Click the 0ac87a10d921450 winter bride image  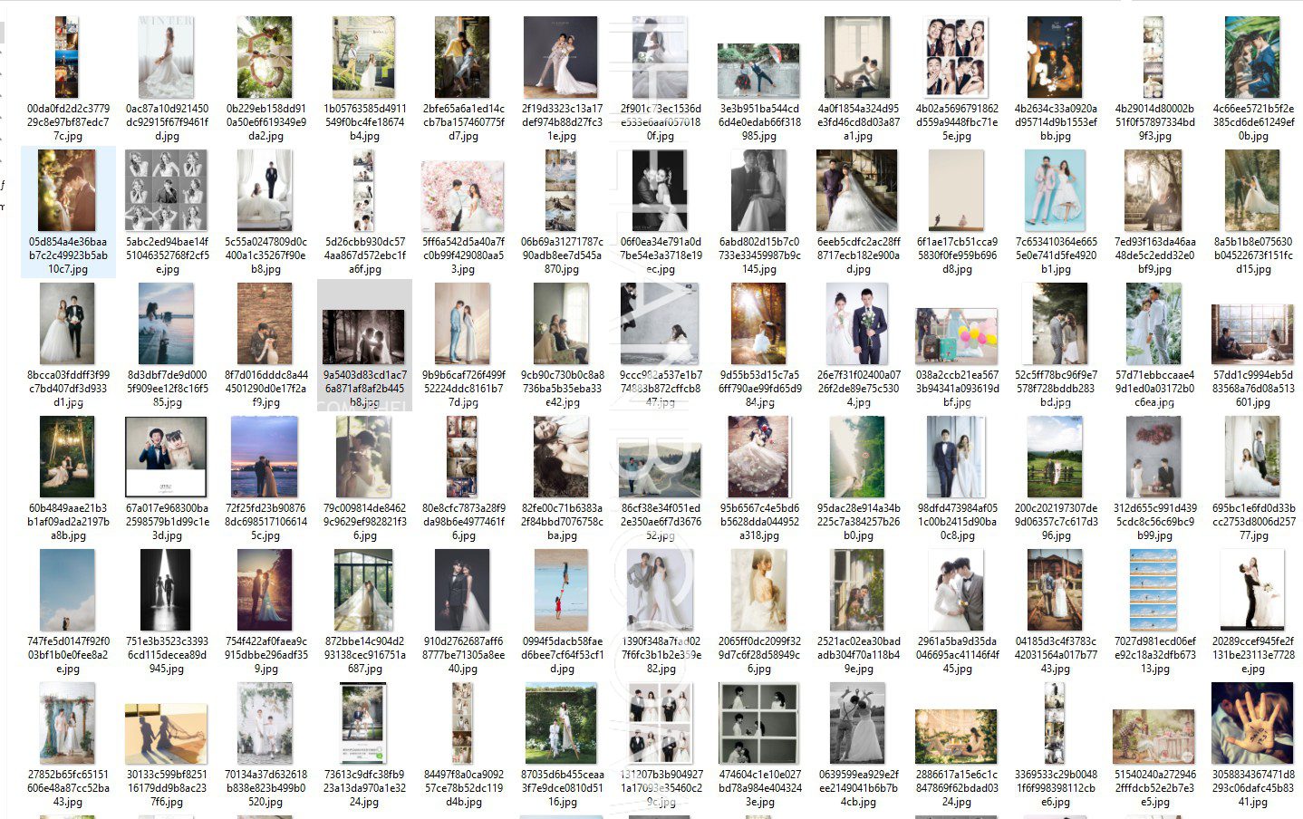(x=167, y=57)
